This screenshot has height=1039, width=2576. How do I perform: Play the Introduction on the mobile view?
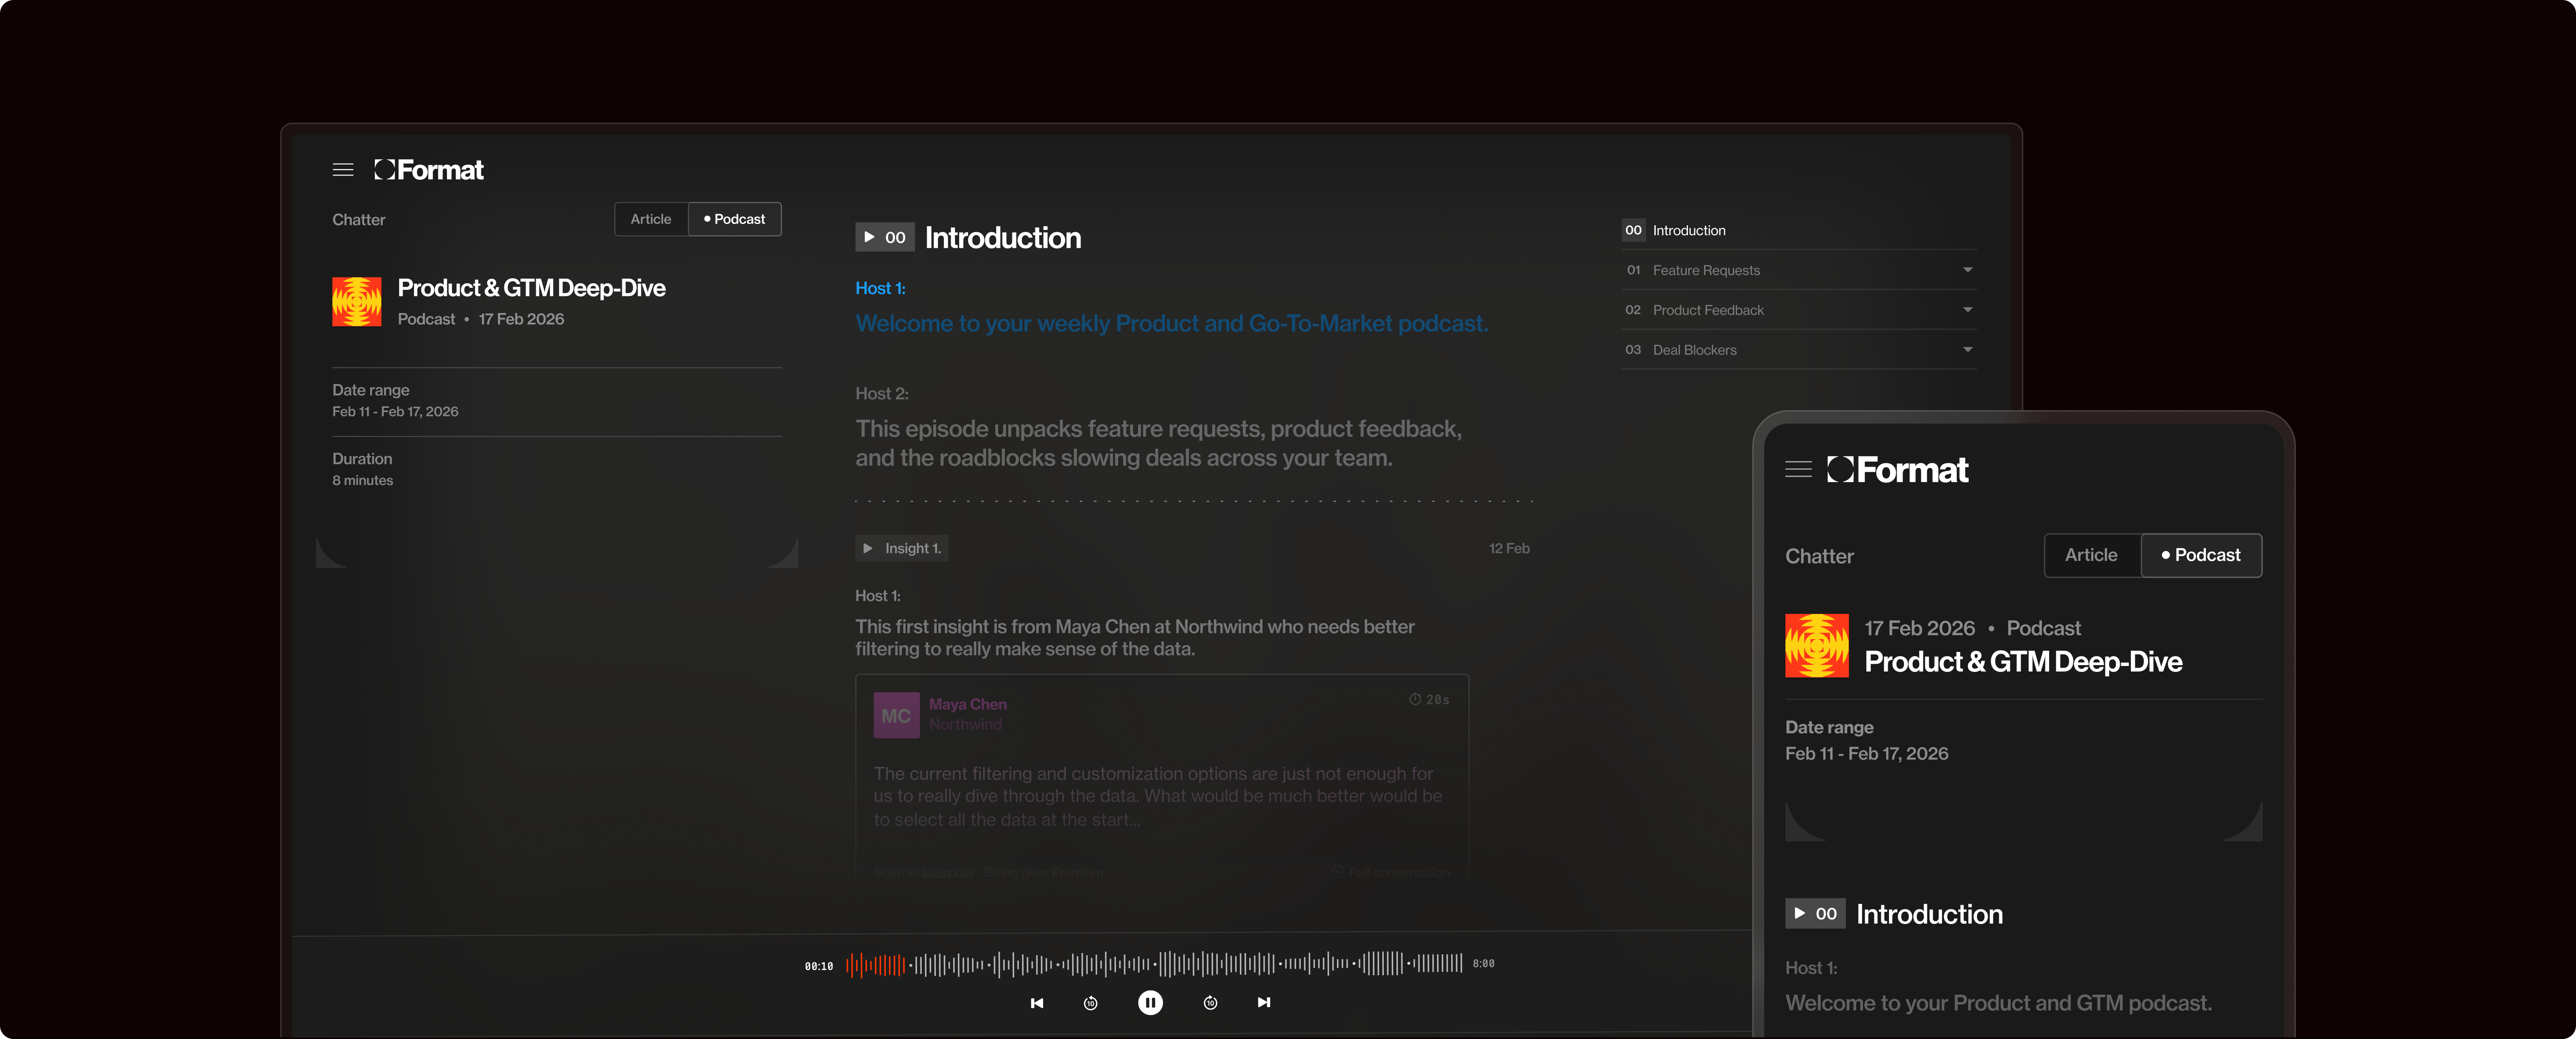tap(1814, 913)
